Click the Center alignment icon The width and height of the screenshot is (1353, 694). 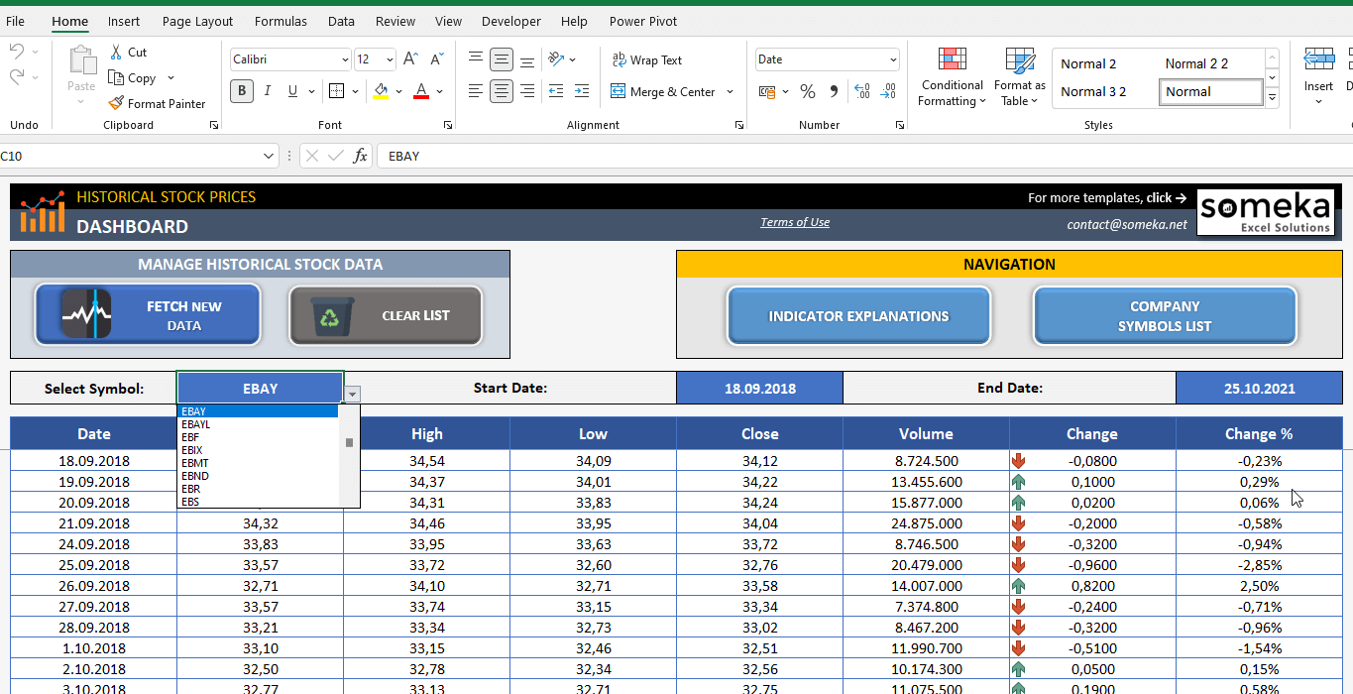tap(502, 91)
